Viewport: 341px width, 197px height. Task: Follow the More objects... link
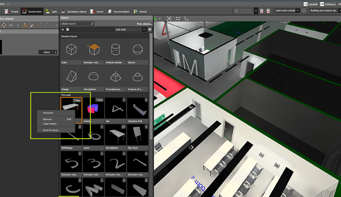(144, 24)
